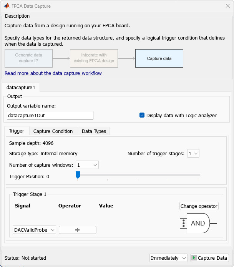Click the AND gate logic icon
Screen dimensions: 234x267
[198, 223]
